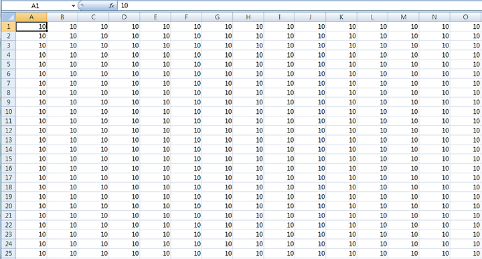
Task: Select row 15 header
Action: [x=9, y=159]
